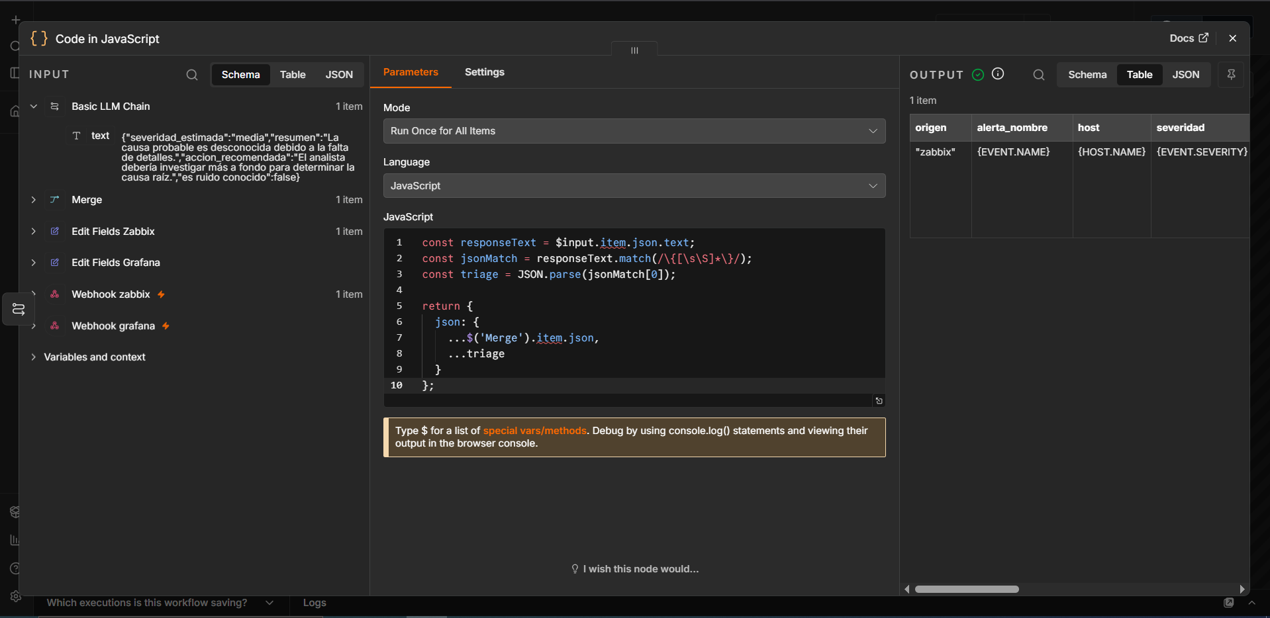Open the Language dropdown set to JavaScript
This screenshot has height=618, width=1270.
pos(634,186)
